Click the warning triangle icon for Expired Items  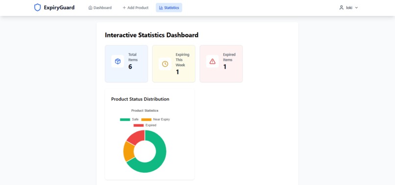click(212, 61)
